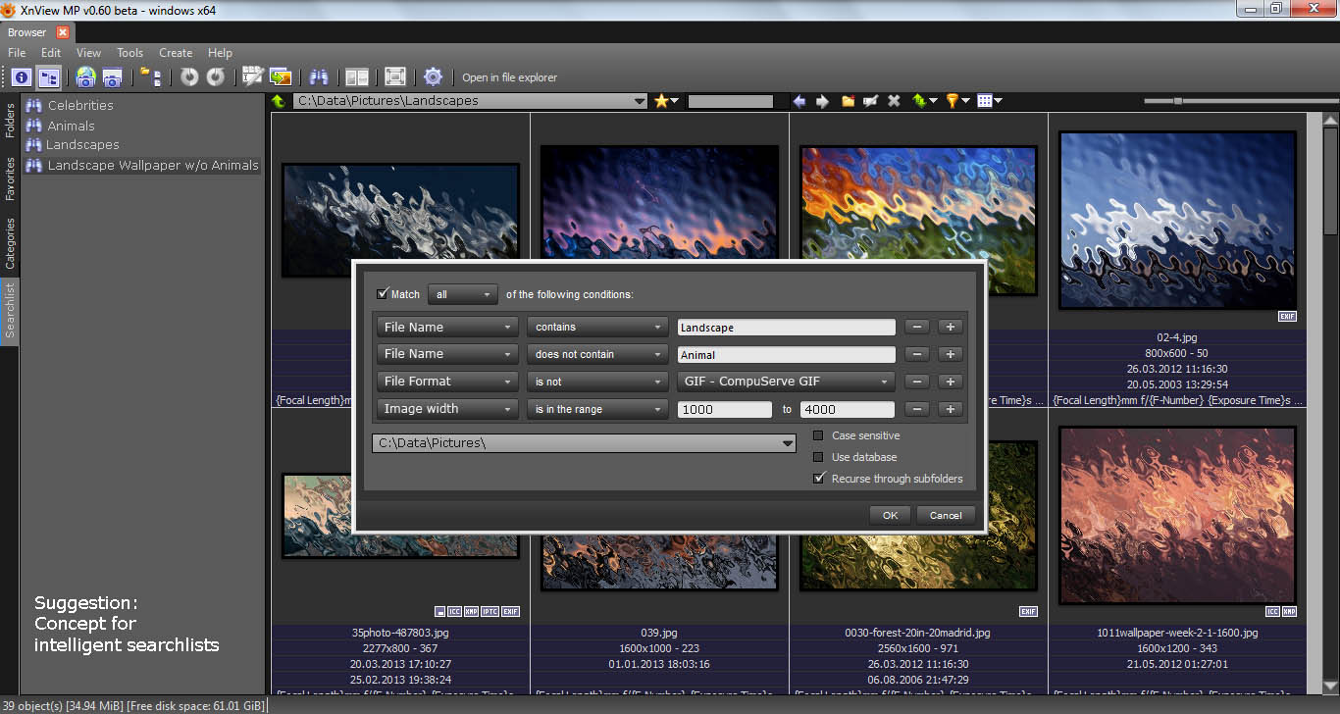Expand the C:\Data\Pictures\ search path dropdown
This screenshot has width=1340, height=714.
coord(788,443)
